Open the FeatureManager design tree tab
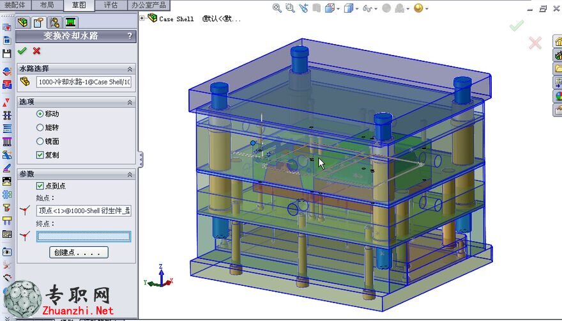The image size is (562, 321). [x=22, y=22]
